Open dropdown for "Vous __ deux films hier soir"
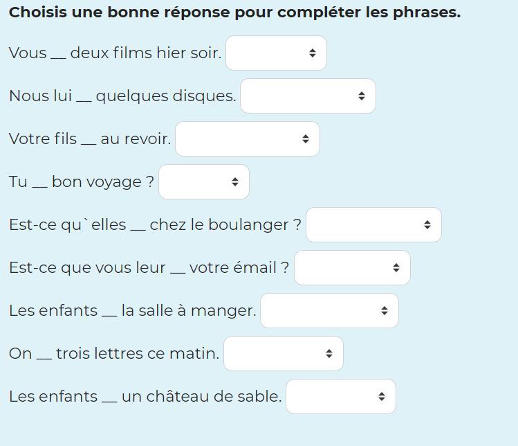This screenshot has height=446, width=518. click(276, 53)
